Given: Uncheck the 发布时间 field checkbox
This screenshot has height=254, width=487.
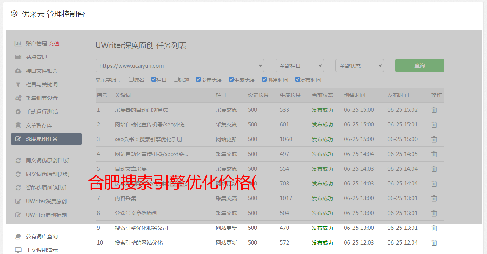Looking at the screenshot, I should coord(297,79).
